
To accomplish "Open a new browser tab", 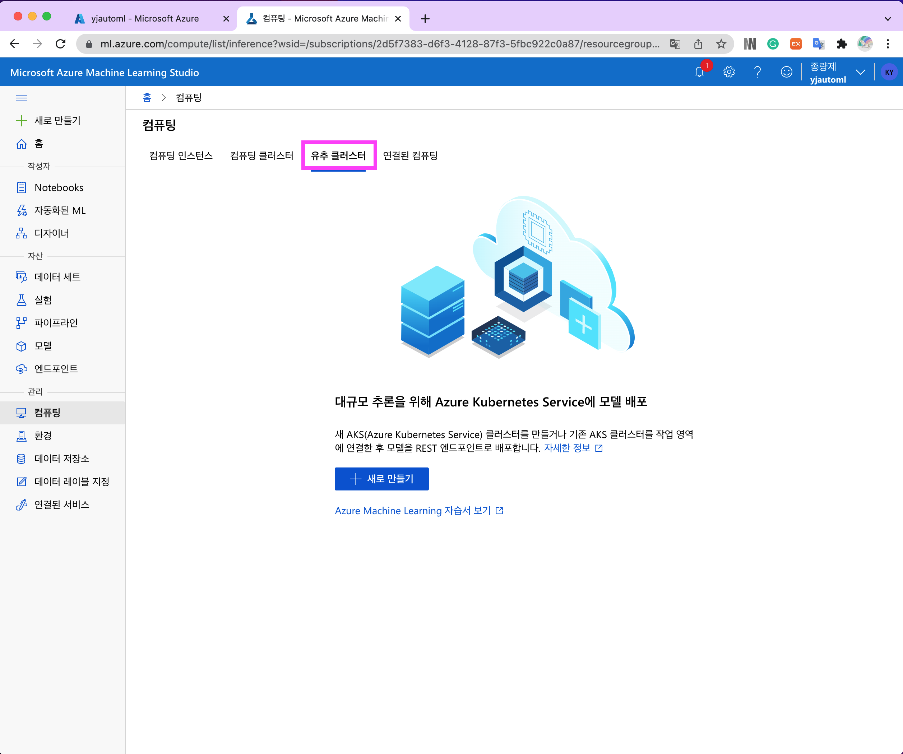I will tap(425, 19).
